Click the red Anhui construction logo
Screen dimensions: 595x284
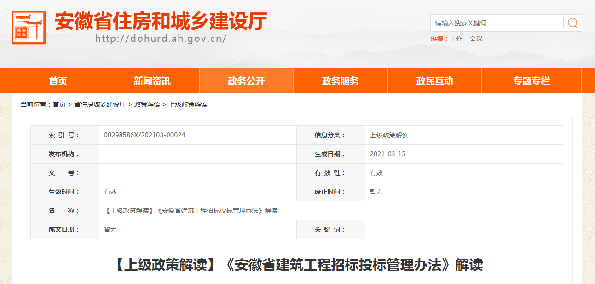point(29,28)
